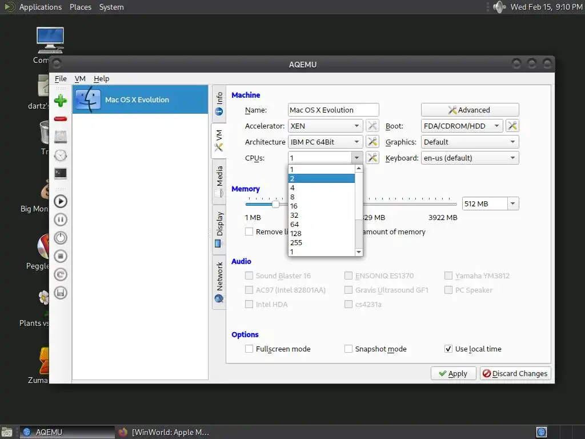Click the power off toolbar icon

(61, 238)
